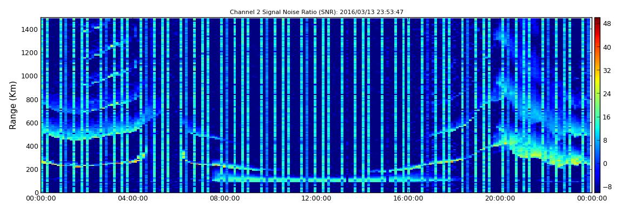Click the colorbar value -8
622x220 pixels.
click(x=607, y=186)
